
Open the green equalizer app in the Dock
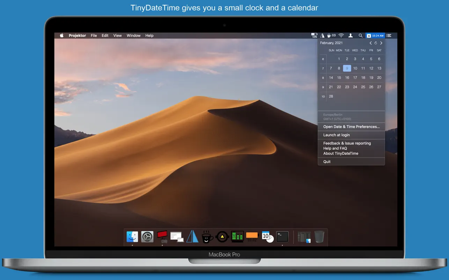pyautogui.click(x=237, y=236)
